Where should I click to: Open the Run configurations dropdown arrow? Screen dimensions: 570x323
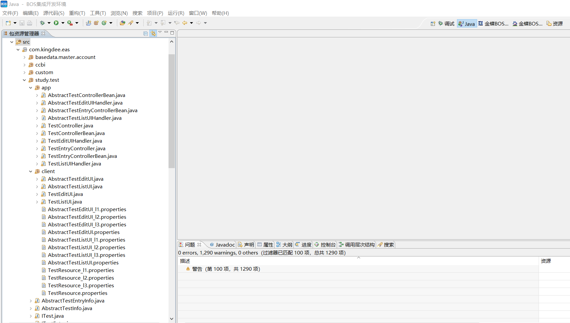(x=63, y=23)
